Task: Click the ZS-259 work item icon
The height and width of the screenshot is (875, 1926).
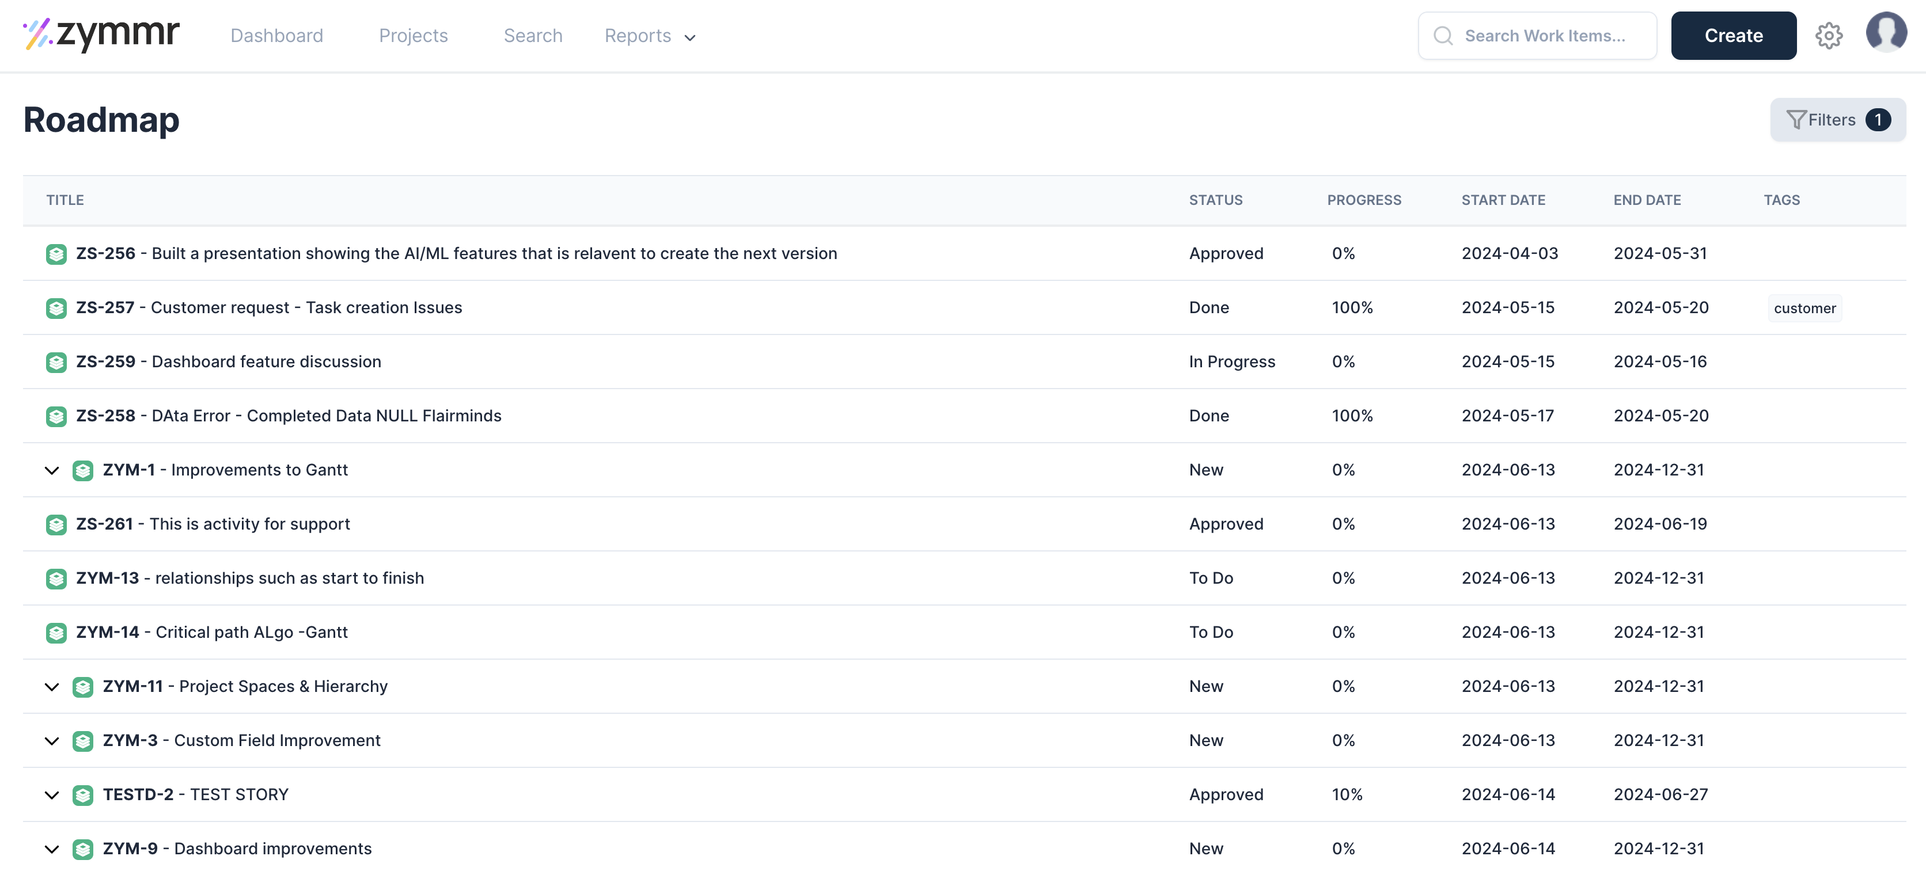Action: (x=56, y=363)
